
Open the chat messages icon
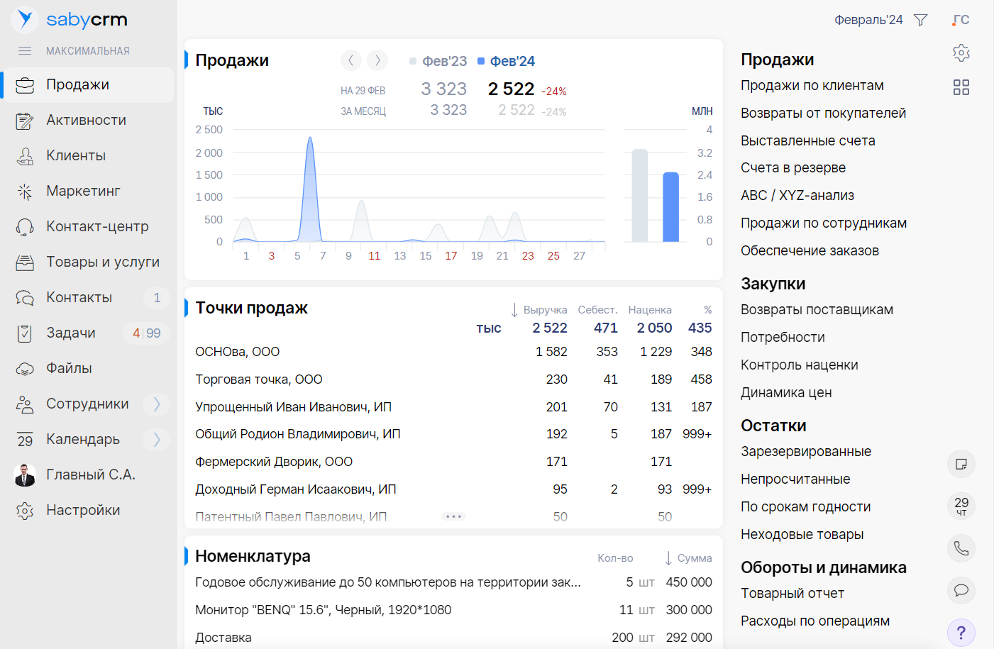961,591
